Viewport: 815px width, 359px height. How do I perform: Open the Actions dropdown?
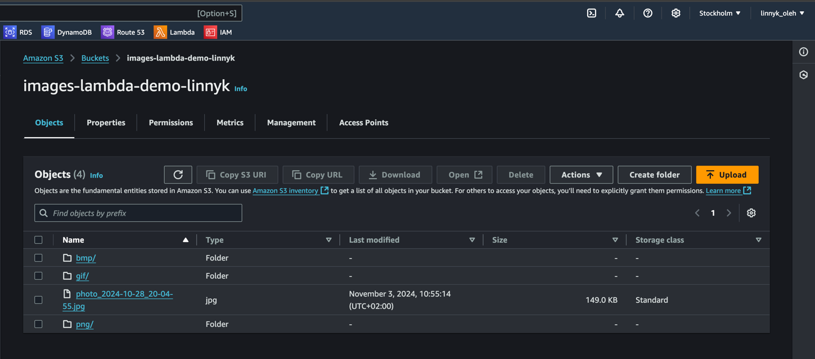[582, 175]
